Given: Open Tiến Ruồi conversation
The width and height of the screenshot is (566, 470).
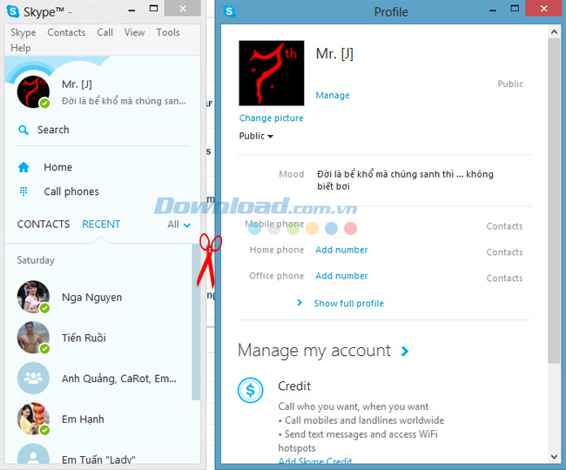Looking at the screenshot, I should (x=84, y=338).
